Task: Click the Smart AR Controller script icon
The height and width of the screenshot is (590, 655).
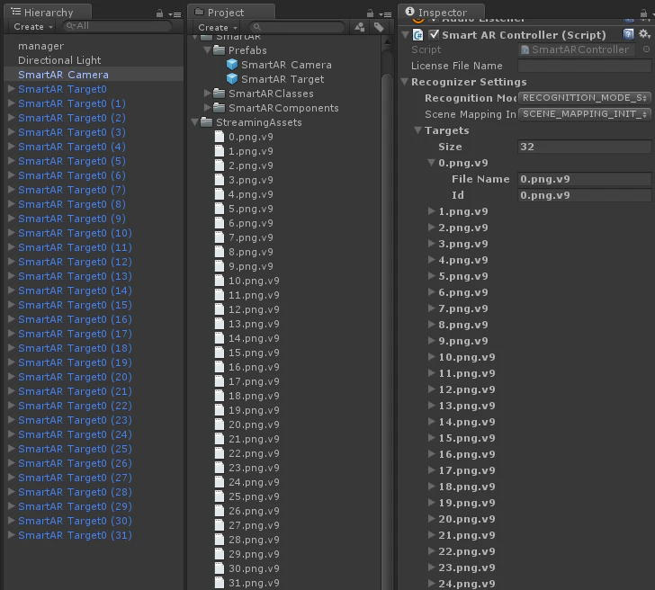Action: [417, 35]
